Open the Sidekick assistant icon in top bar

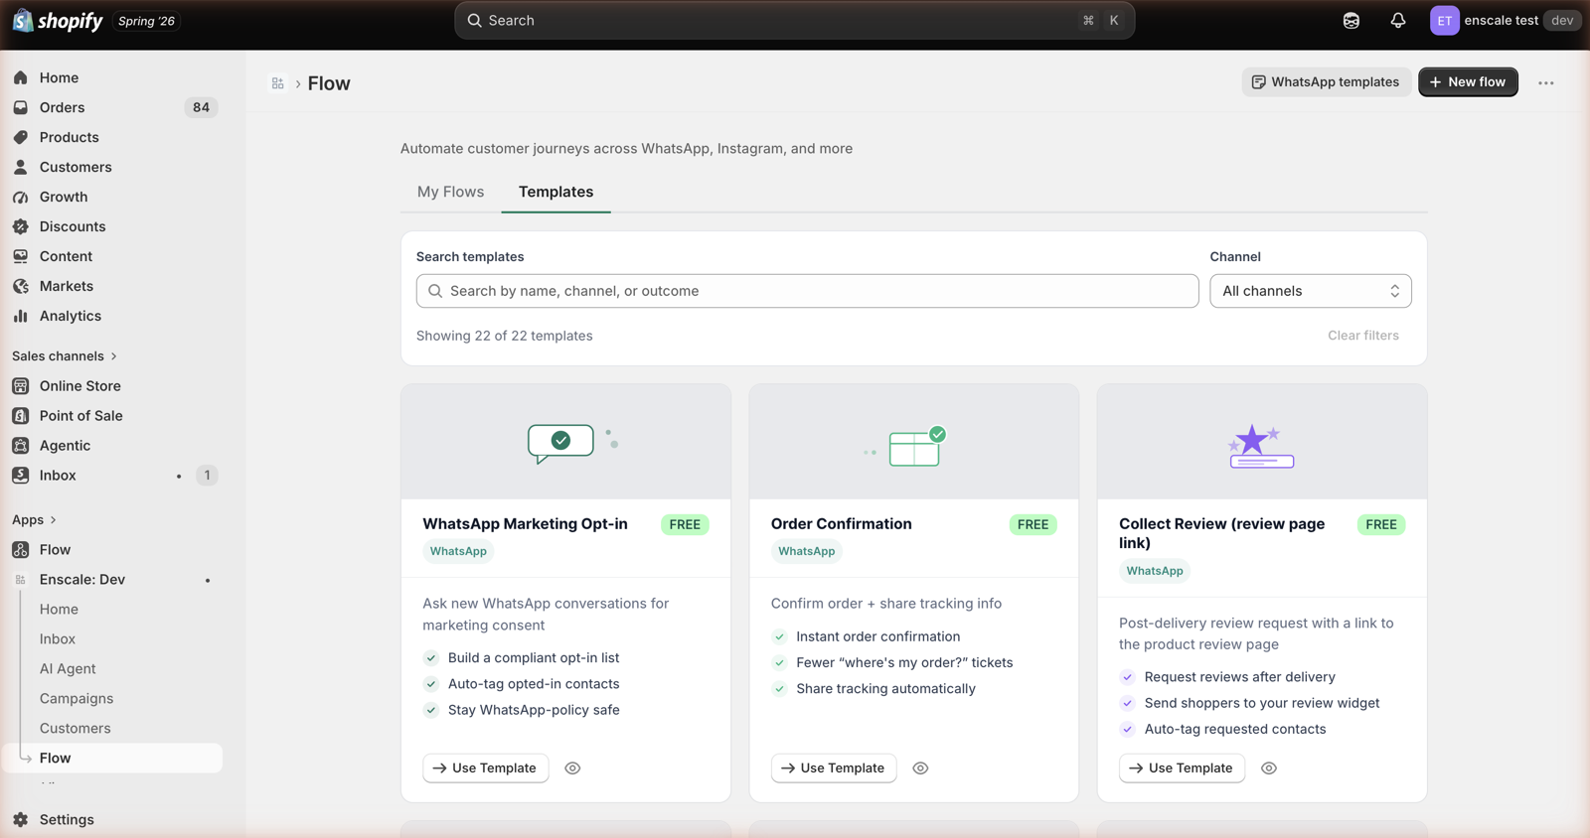(x=1351, y=20)
